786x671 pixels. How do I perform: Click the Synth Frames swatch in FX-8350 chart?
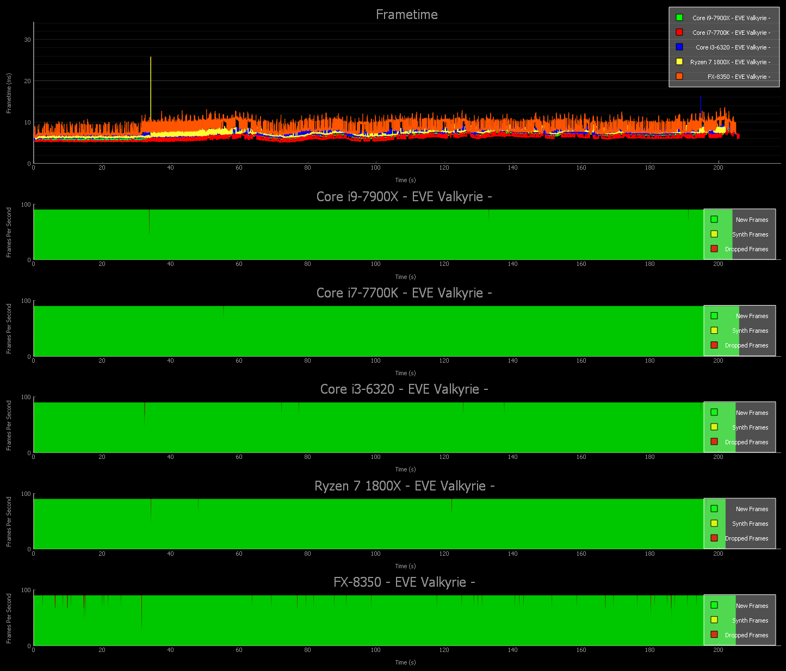point(714,619)
